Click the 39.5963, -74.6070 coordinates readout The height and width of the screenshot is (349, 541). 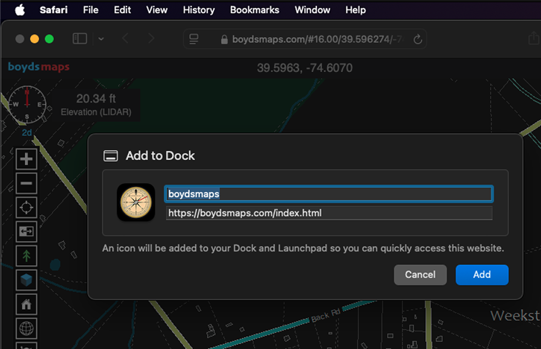coord(305,68)
